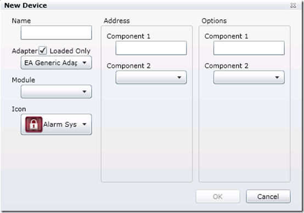This screenshot has height=213, width=304.
Task: Click the Module field label
Action: coord(24,80)
